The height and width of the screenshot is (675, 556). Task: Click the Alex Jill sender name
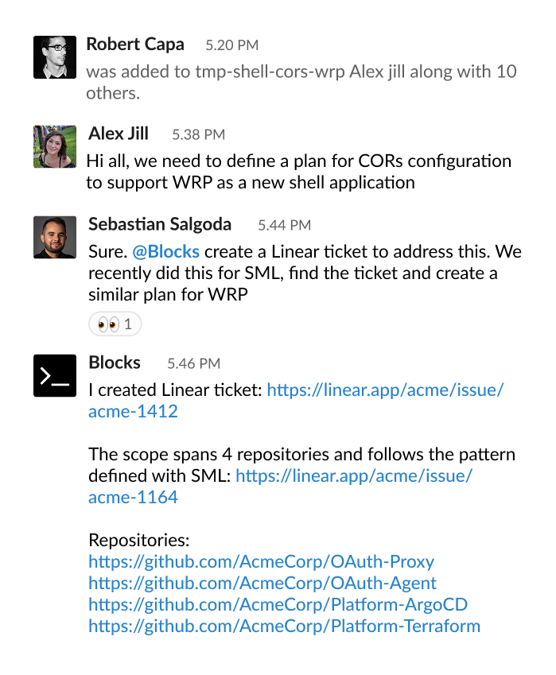point(119,134)
